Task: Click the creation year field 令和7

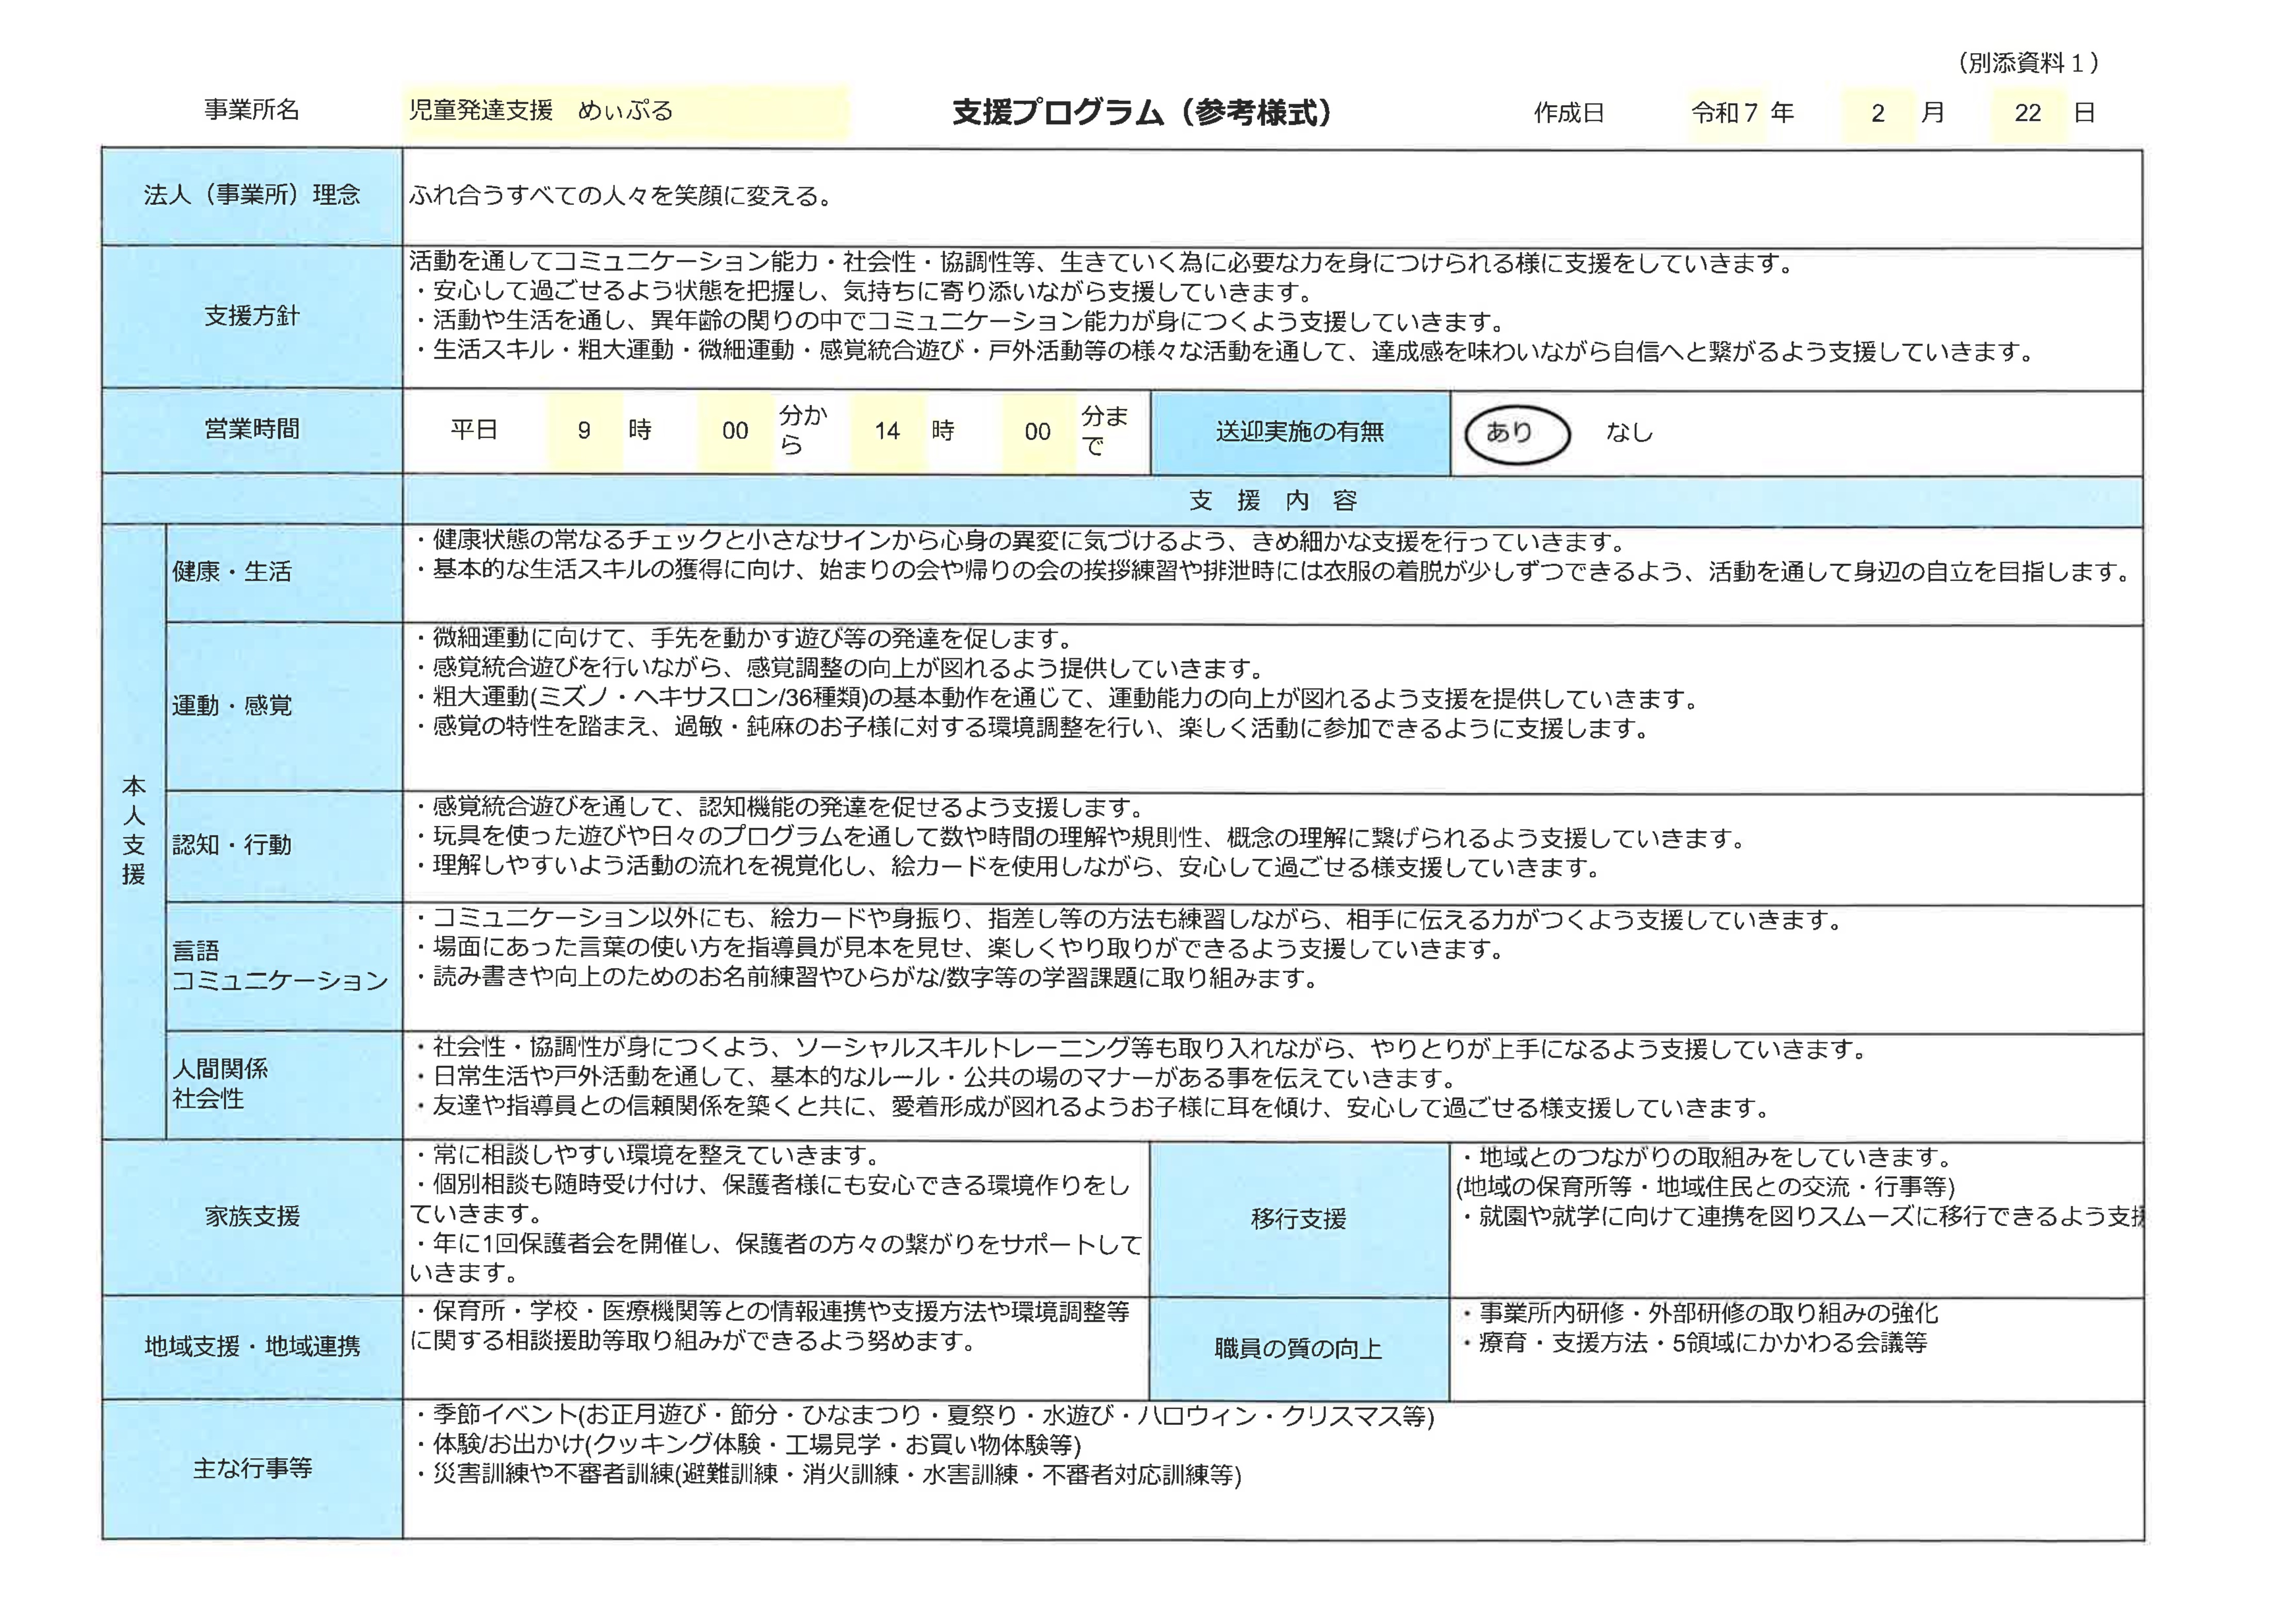Action: [1725, 113]
